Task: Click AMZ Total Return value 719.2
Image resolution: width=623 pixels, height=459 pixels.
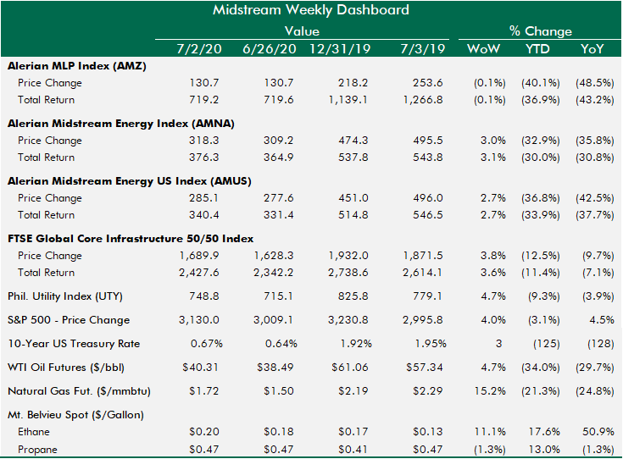Action: pos(203,100)
